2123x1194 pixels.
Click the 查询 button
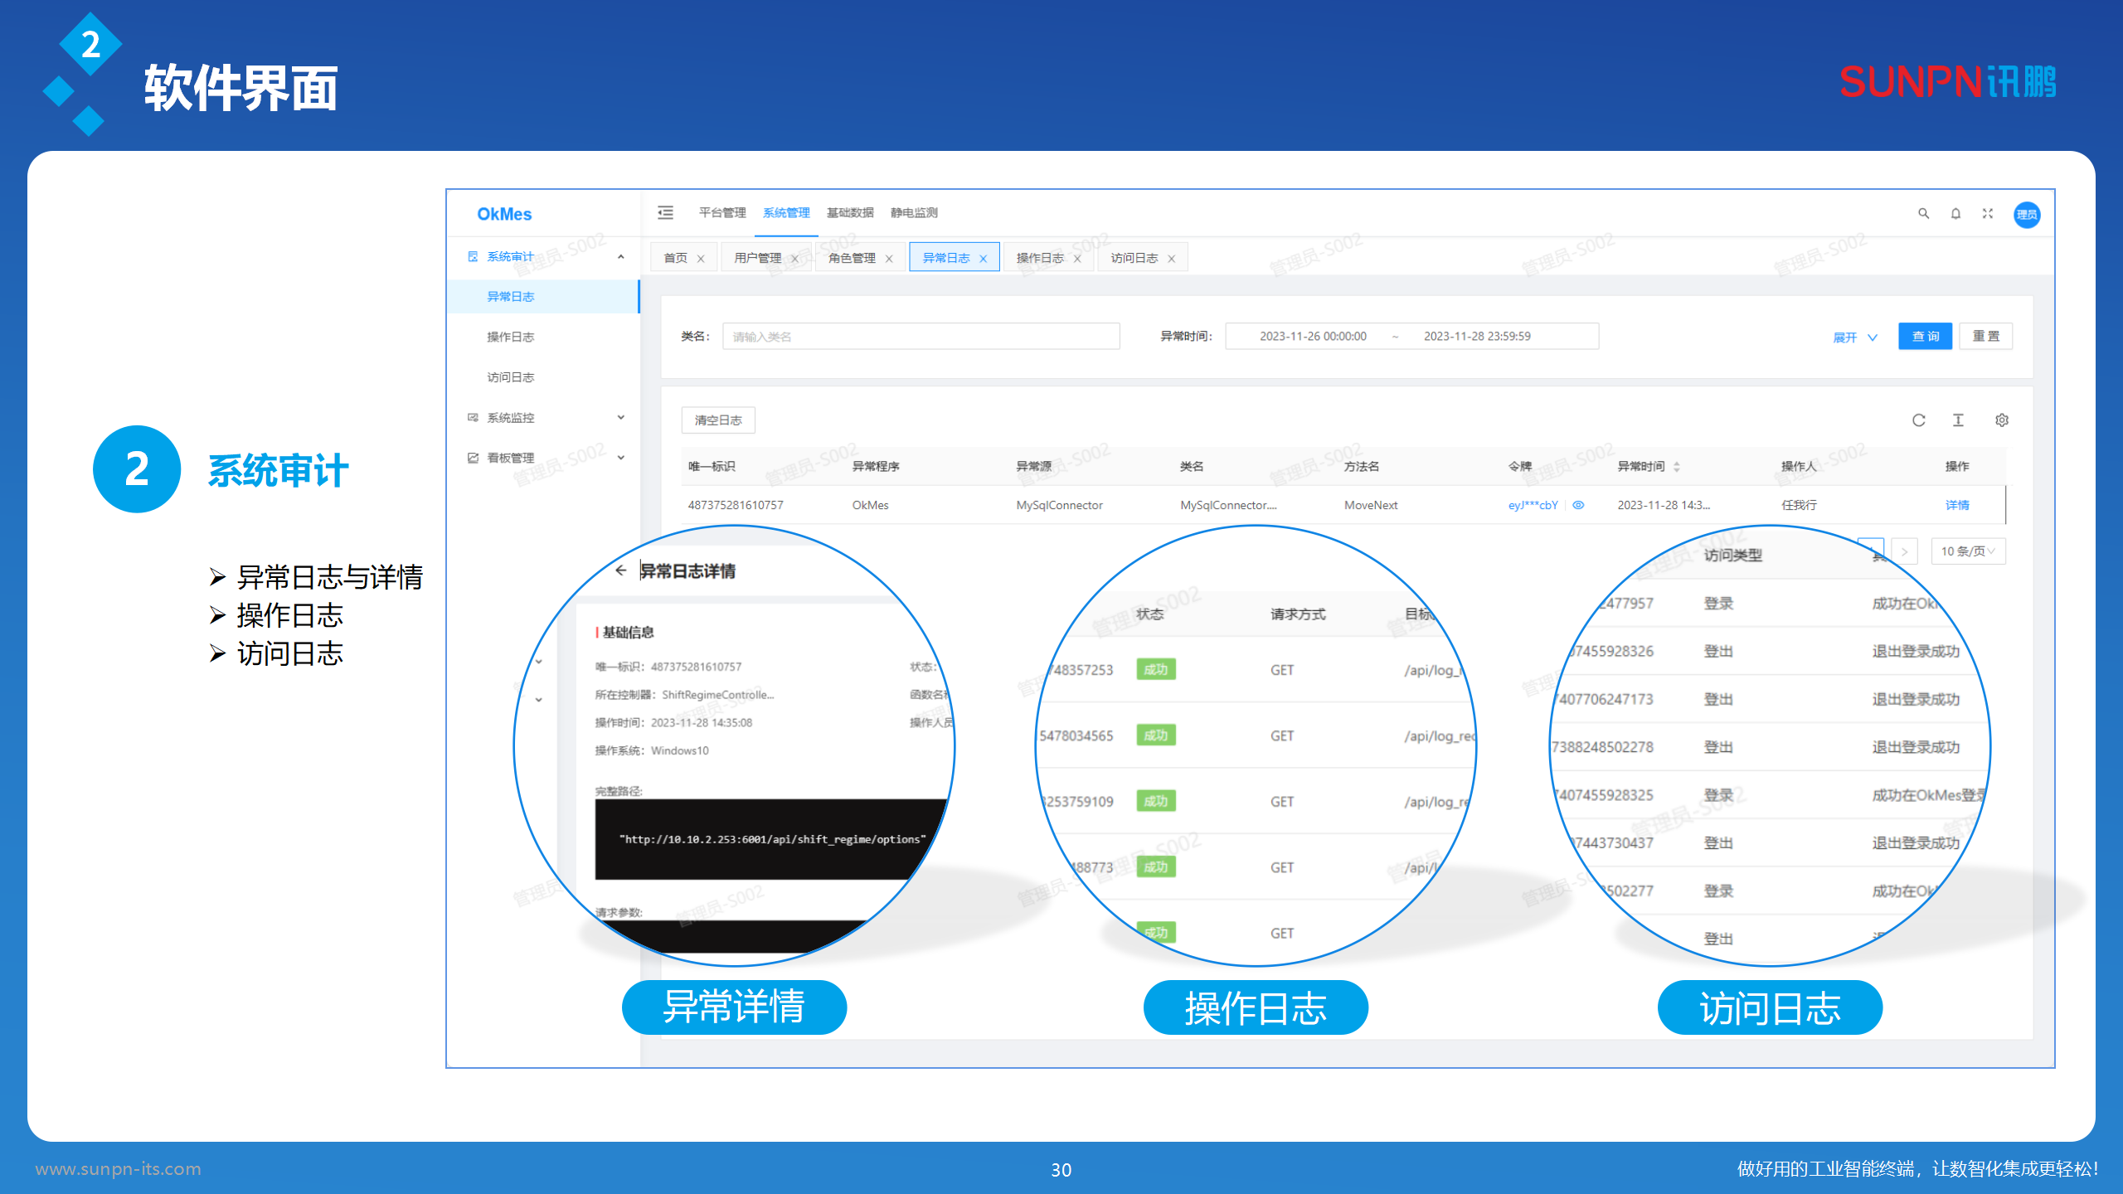1925,337
